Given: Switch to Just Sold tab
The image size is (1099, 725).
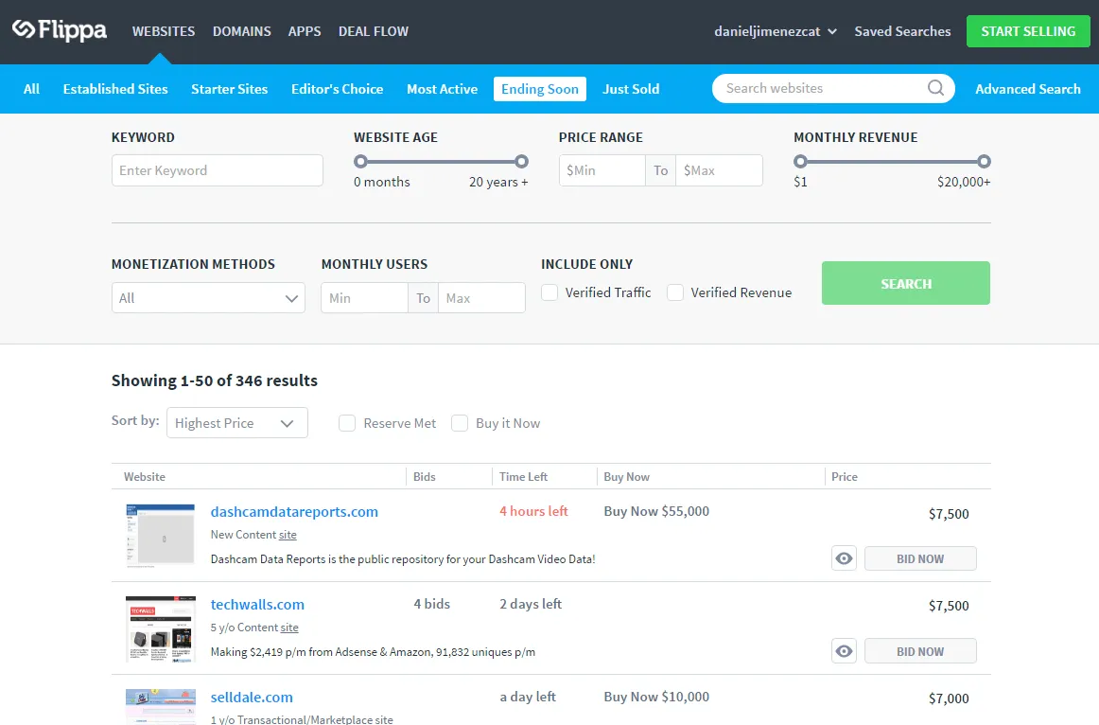Looking at the screenshot, I should pyautogui.click(x=631, y=89).
